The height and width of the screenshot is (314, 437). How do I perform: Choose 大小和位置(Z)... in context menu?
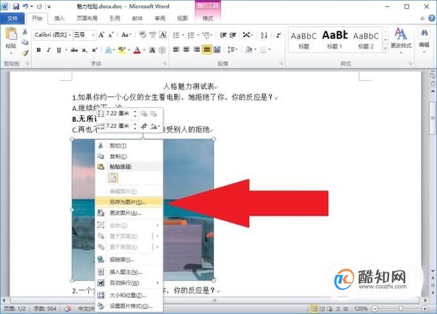129,295
